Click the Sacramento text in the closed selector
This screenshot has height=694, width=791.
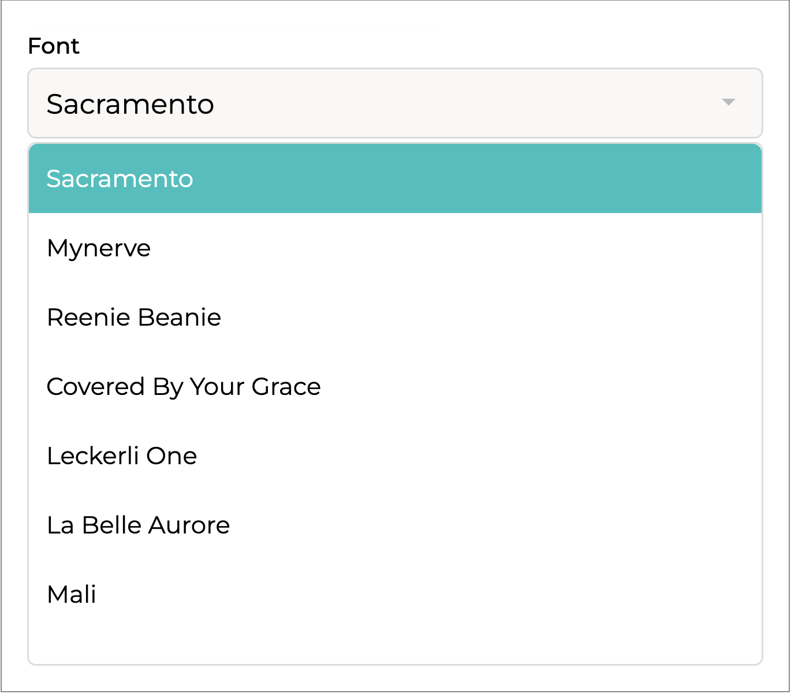[130, 105]
